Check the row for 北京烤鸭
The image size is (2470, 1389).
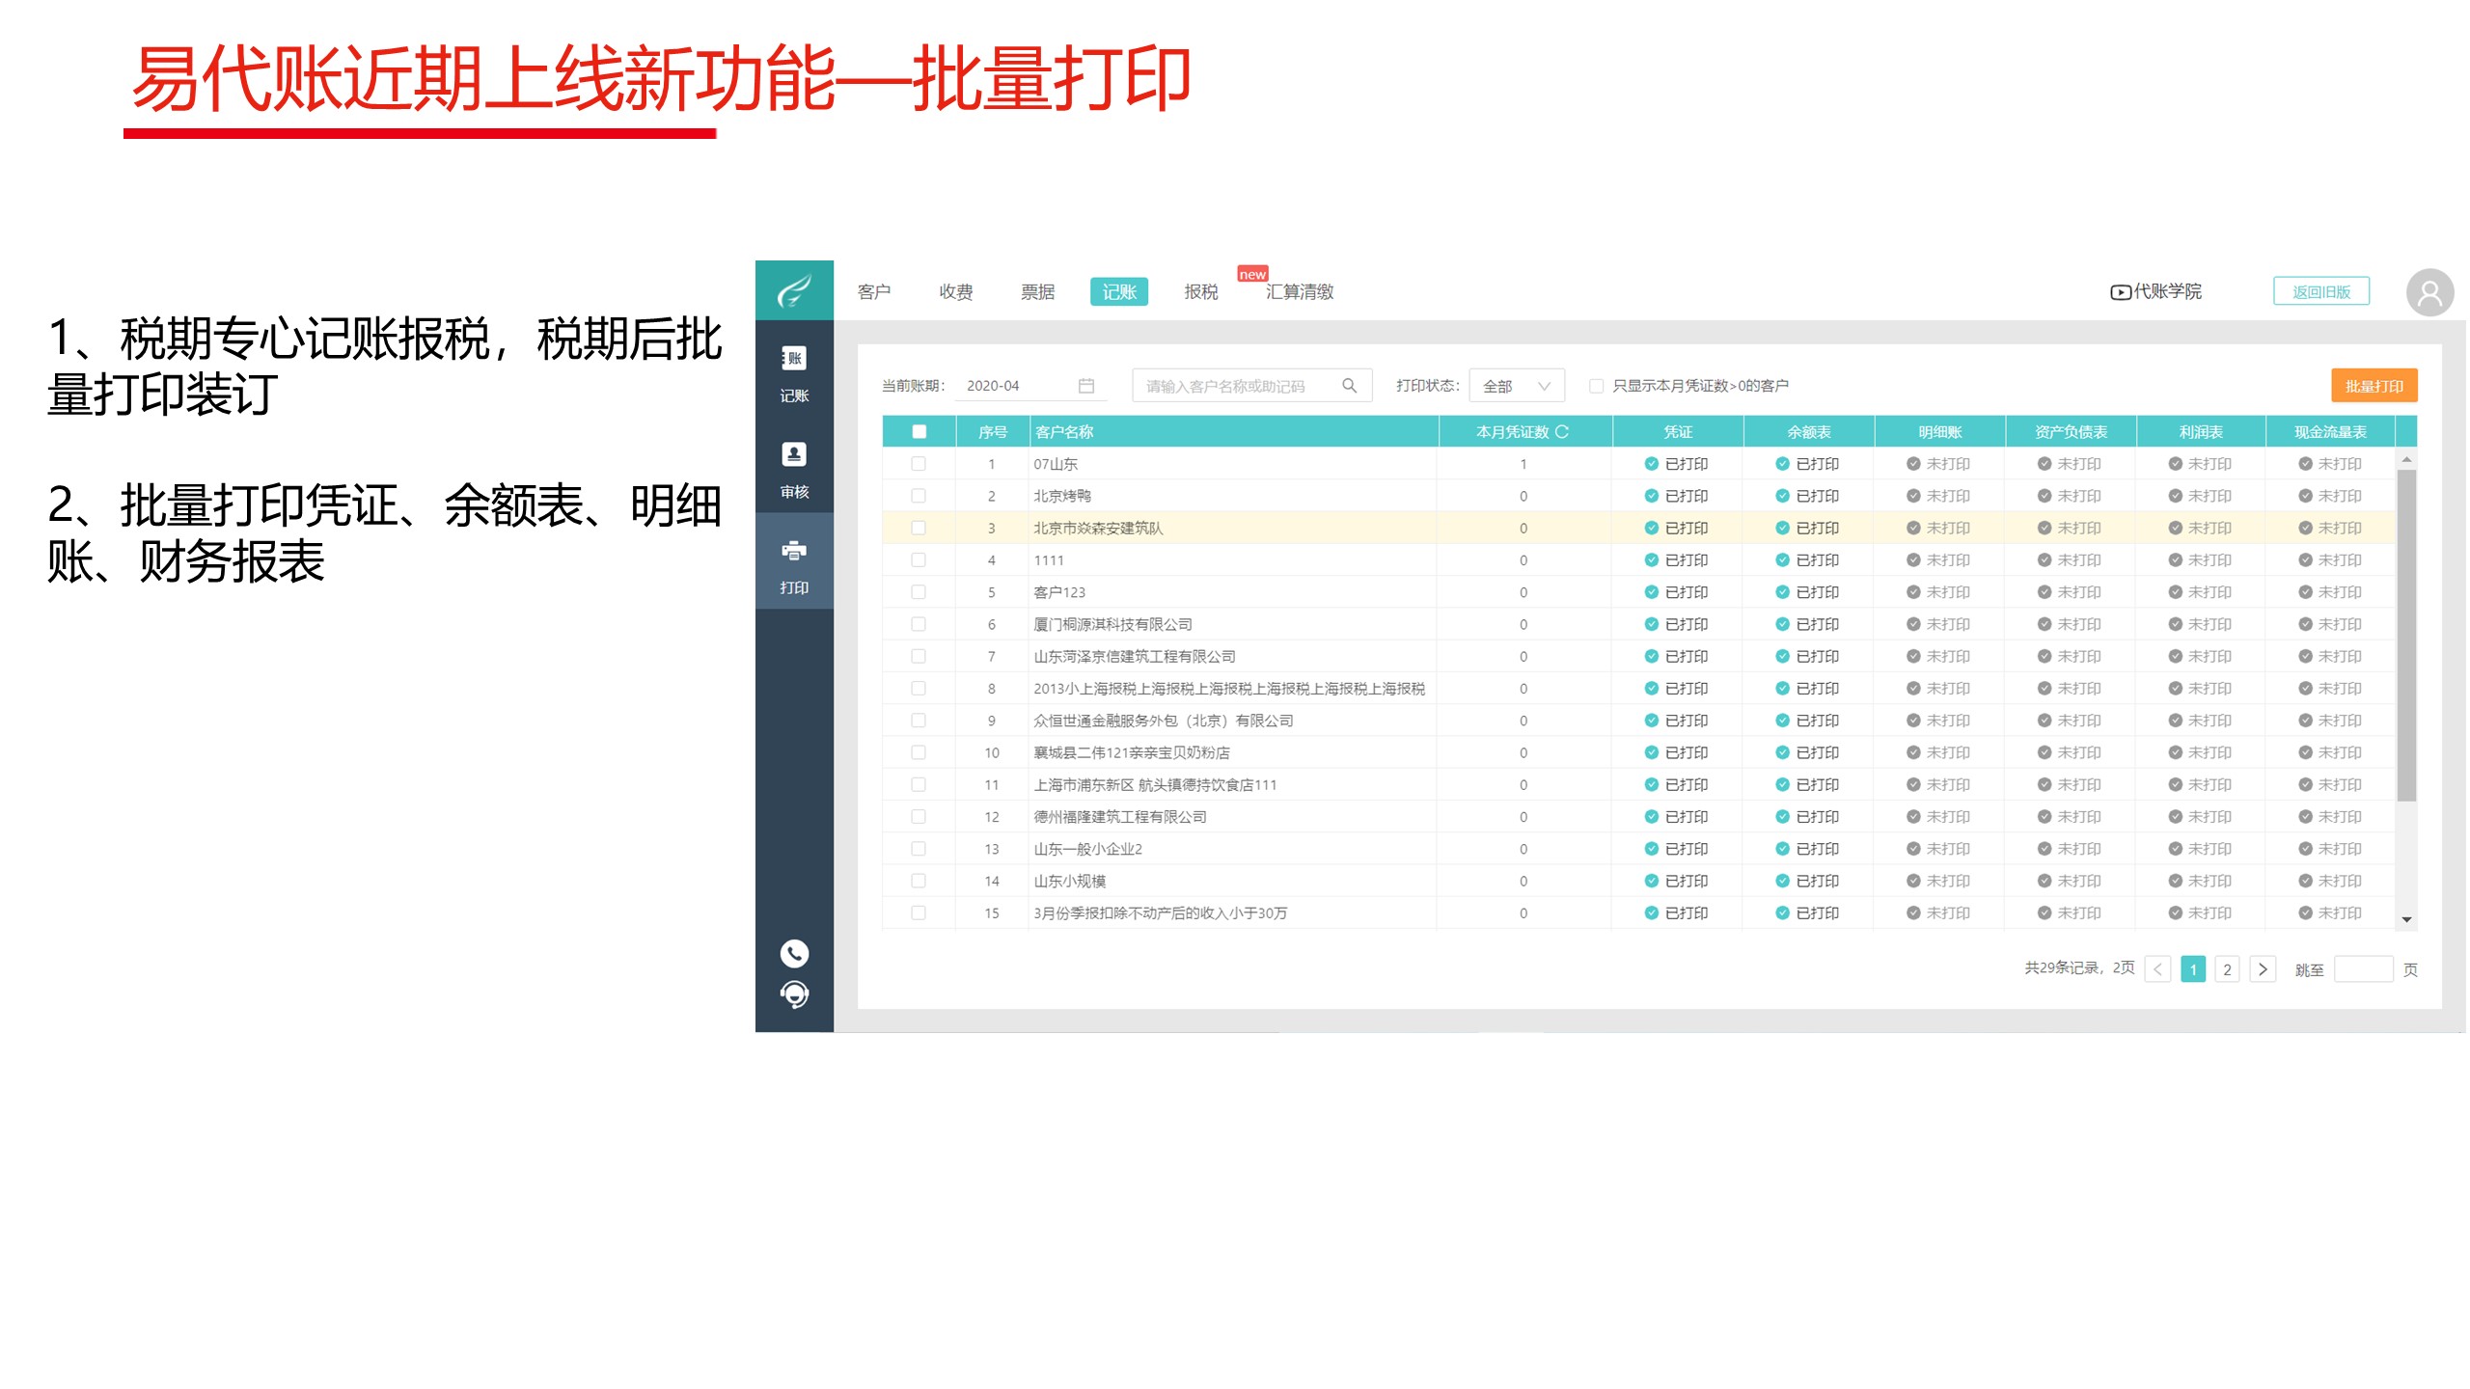pos(919,496)
